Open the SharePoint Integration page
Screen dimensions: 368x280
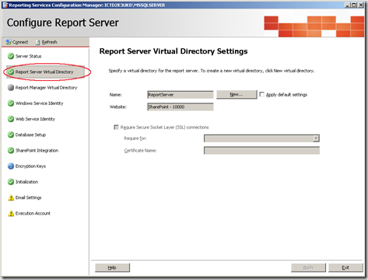[x=37, y=150]
